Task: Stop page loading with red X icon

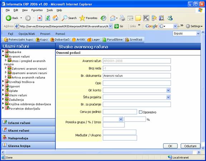Action: point(40,18)
